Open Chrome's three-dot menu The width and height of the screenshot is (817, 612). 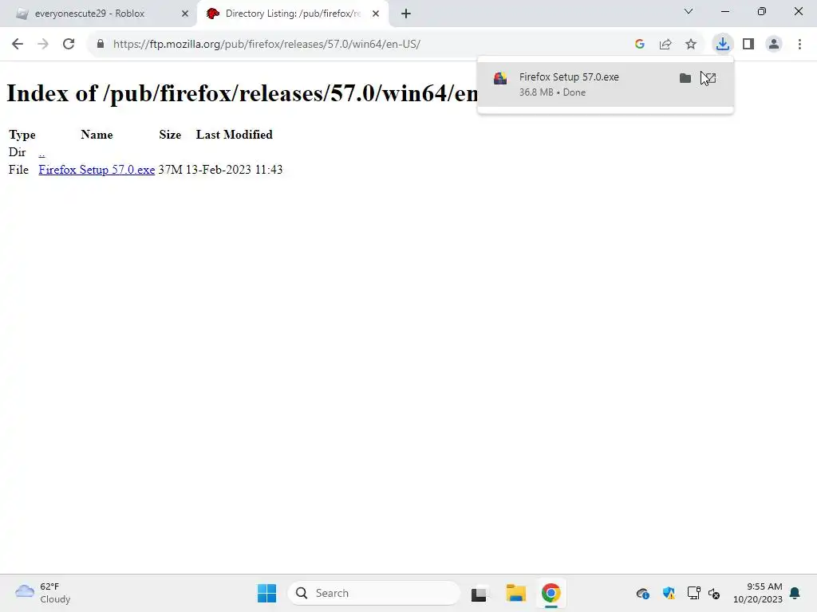point(799,45)
